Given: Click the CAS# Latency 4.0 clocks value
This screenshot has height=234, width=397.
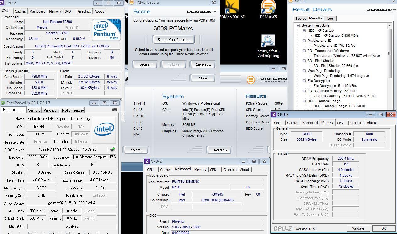Looking at the screenshot, I should (345, 170).
